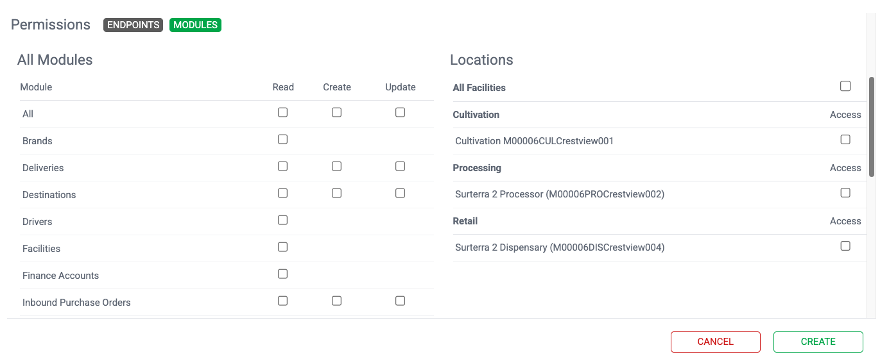Enable Create for All modules
This screenshot has height=359, width=889.
(x=336, y=112)
